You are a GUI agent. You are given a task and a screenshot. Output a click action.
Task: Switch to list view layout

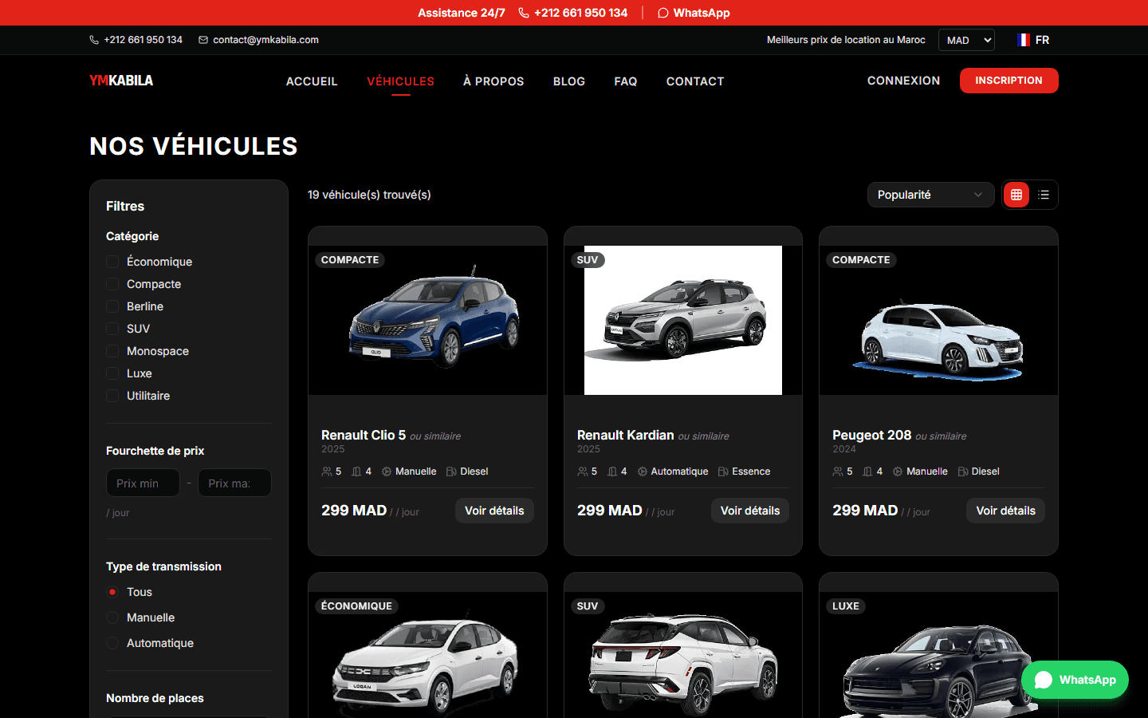point(1044,195)
